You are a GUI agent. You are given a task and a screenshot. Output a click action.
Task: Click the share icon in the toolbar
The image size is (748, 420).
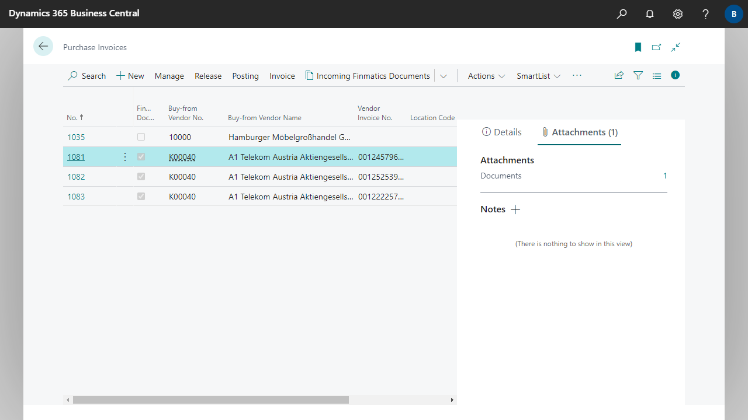pyautogui.click(x=619, y=75)
